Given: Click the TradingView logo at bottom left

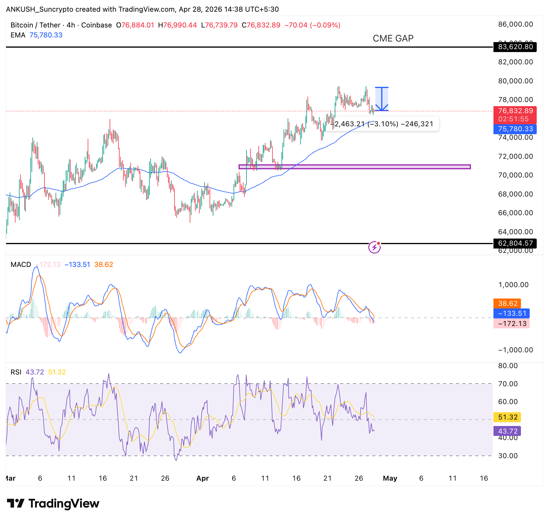Looking at the screenshot, I should pyautogui.click(x=53, y=503).
